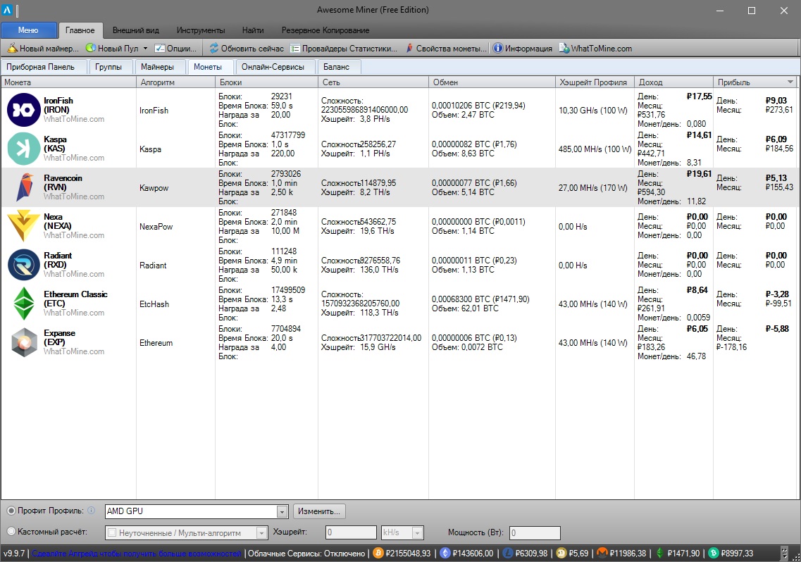Click the Nexa yellow triangle logo

pyautogui.click(x=23, y=226)
